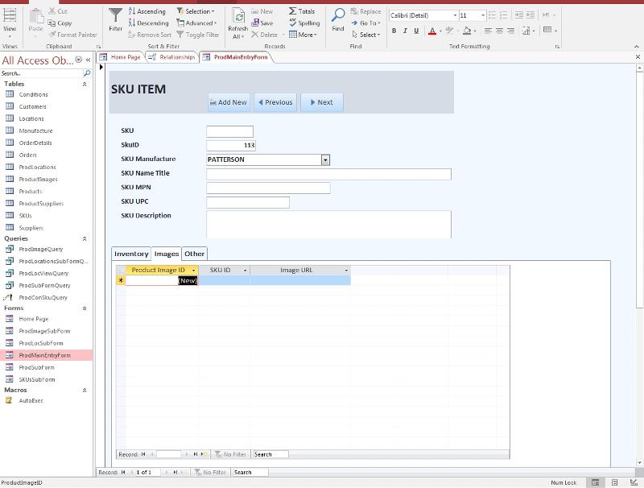Open SKU Manufacture combo box dropdown
This screenshot has height=488, width=644.
[325, 159]
